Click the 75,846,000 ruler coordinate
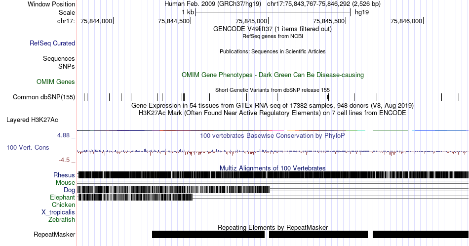The image size is (469, 246). (406, 21)
